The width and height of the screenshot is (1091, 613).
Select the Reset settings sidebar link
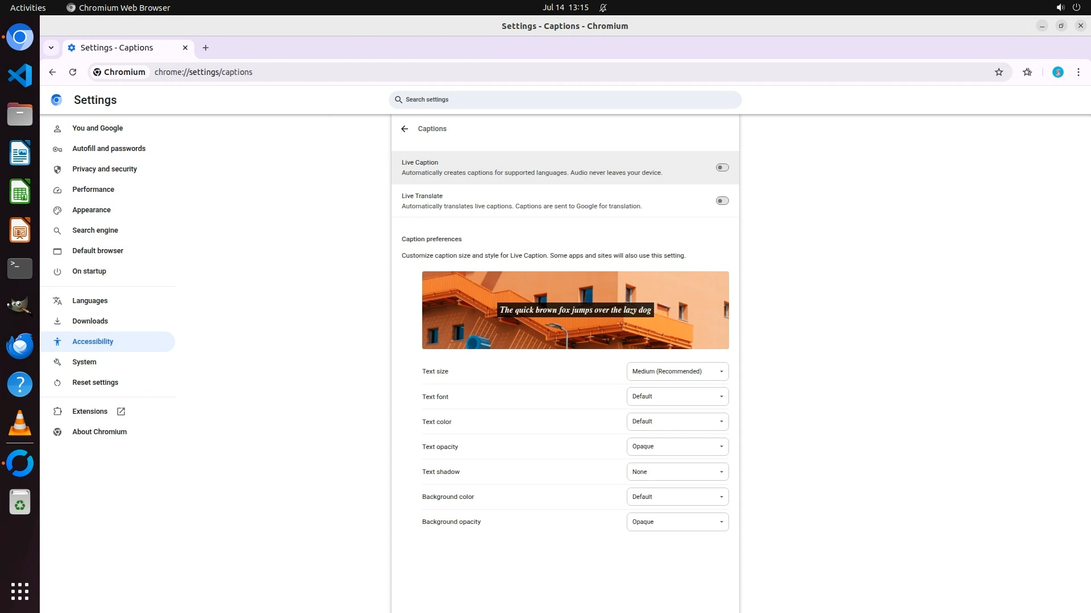coord(95,383)
